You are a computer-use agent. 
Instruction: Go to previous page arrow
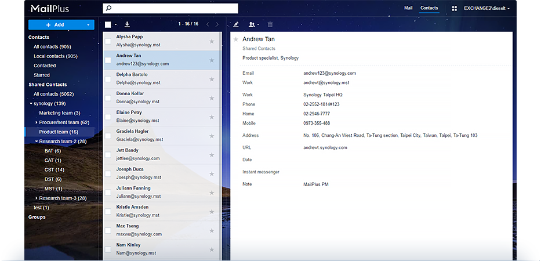point(208,24)
